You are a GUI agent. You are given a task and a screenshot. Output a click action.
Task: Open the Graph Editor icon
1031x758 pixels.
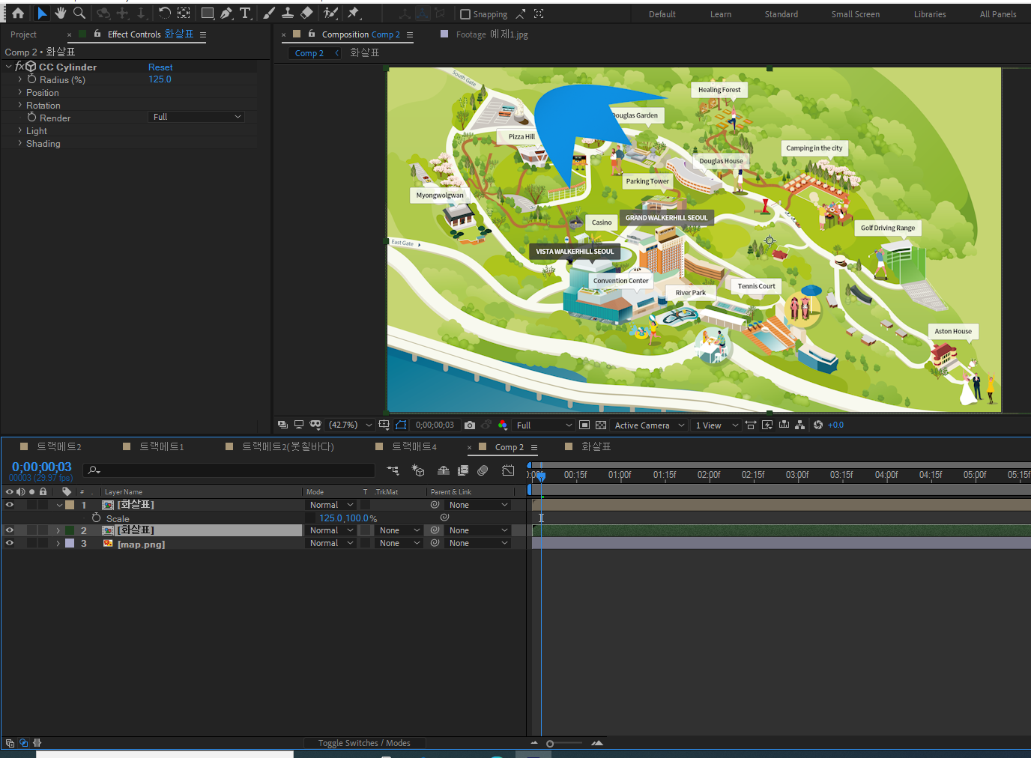tap(508, 470)
